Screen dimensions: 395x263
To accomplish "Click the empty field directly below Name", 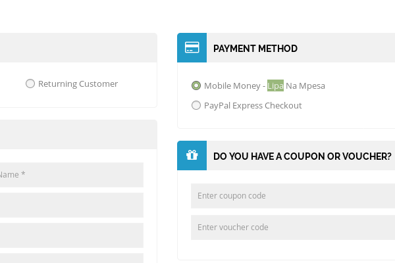I will (71, 205).
